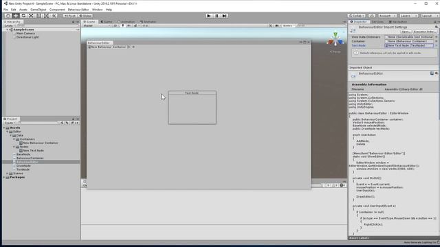Switch to the Game tab
Screen dimensions: 440x247
tap(107, 21)
